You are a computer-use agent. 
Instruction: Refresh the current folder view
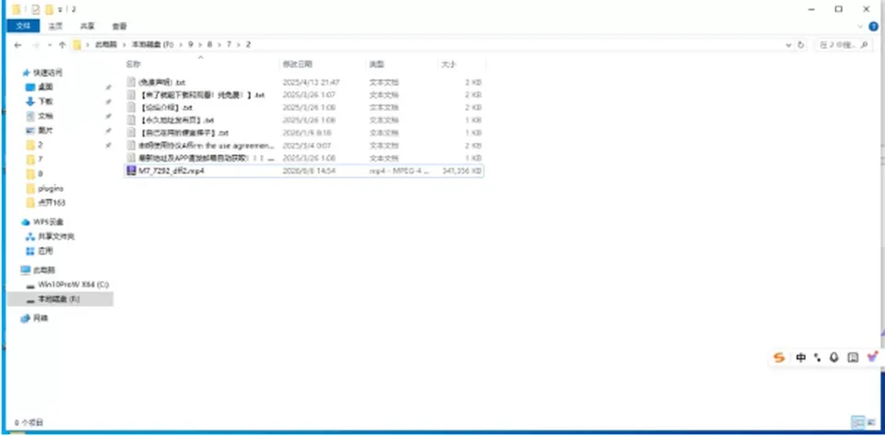(x=800, y=45)
